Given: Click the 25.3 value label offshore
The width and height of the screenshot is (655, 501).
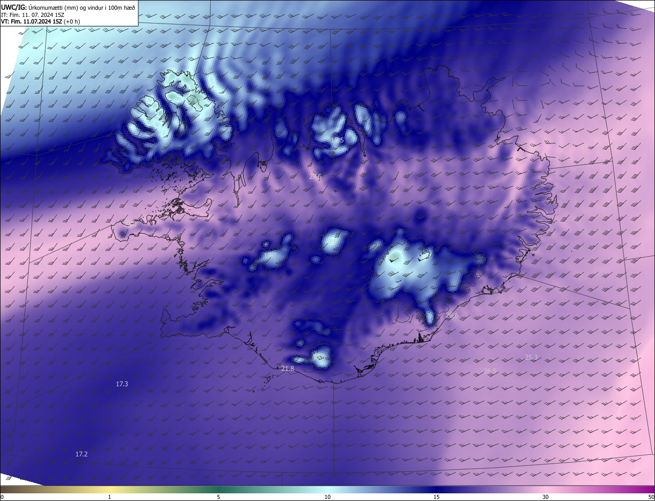Looking at the screenshot, I should (531, 358).
